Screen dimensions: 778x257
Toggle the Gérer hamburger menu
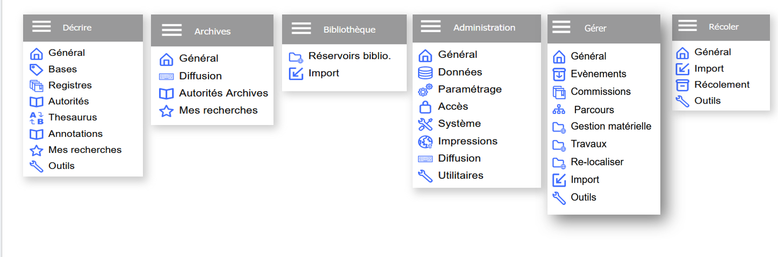pos(561,27)
